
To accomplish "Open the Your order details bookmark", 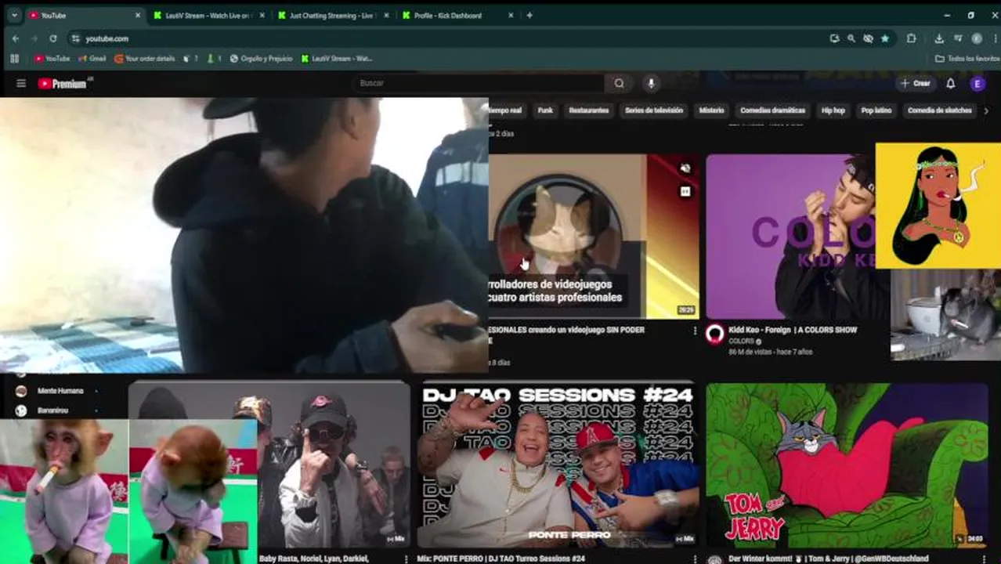I will pos(145,59).
